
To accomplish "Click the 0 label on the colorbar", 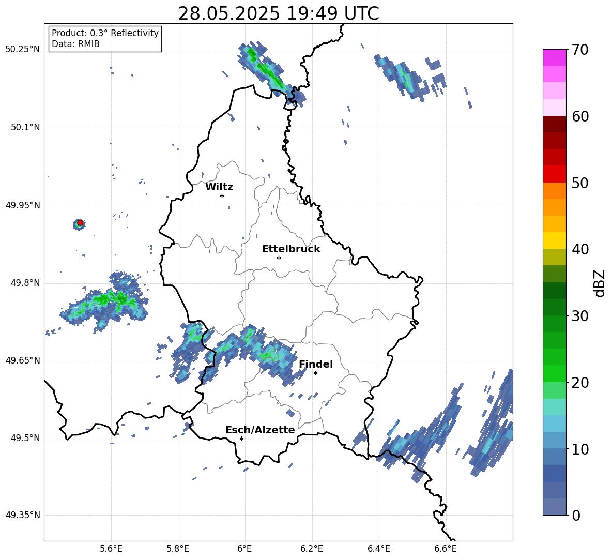I will (x=576, y=515).
